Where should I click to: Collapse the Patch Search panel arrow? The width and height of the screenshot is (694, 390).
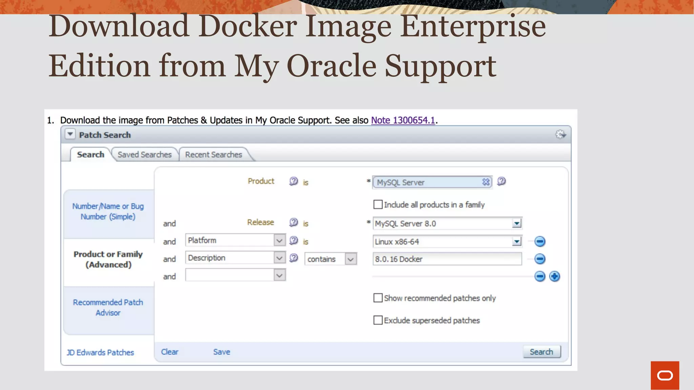(x=70, y=134)
